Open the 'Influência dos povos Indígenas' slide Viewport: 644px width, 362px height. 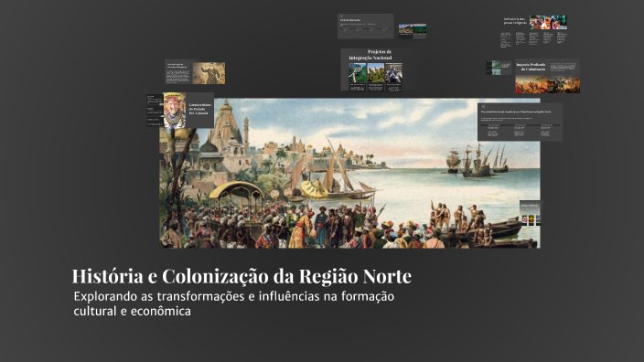pyautogui.click(x=534, y=32)
